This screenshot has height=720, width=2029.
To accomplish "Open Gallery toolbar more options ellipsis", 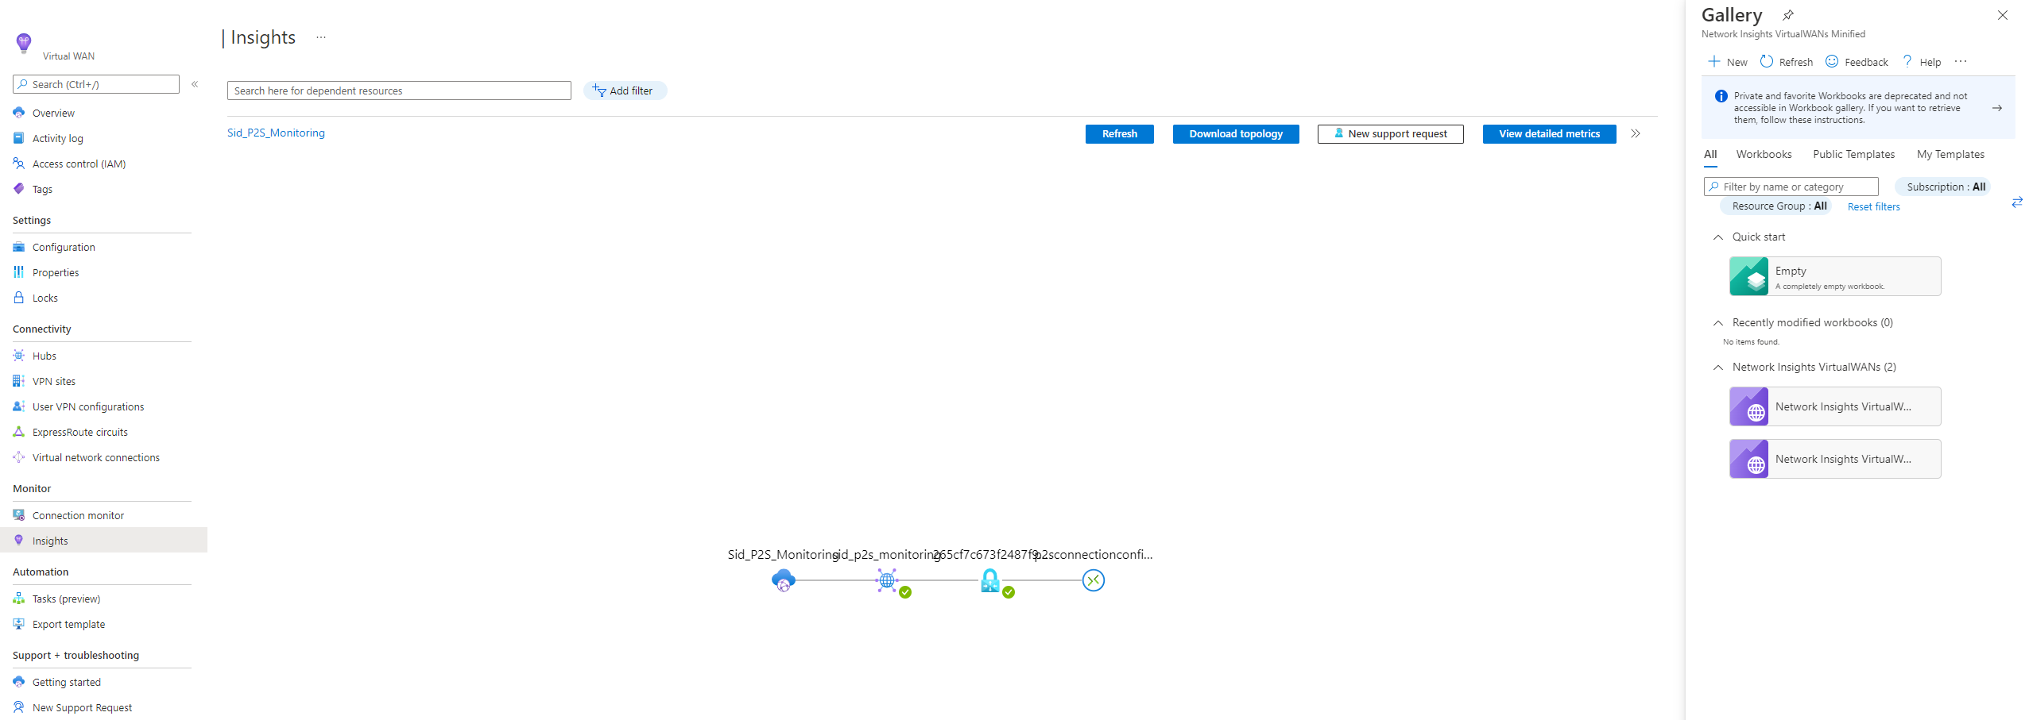I will (1961, 61).
